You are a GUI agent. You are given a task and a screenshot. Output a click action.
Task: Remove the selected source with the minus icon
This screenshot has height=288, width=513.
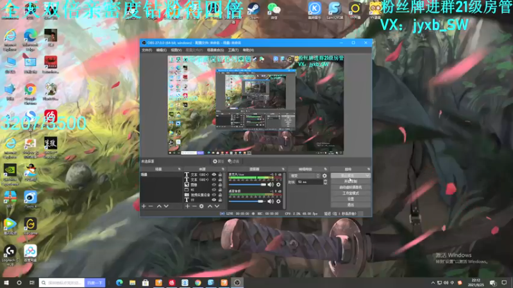[x=194, y=206]
